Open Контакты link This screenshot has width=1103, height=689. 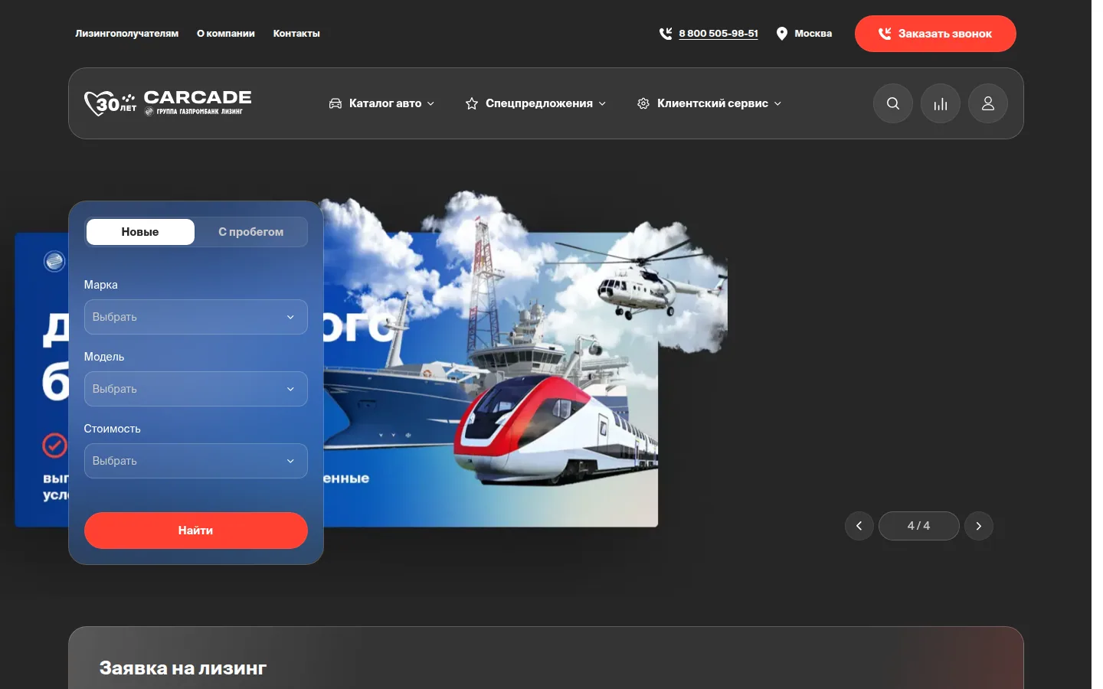[296, 34]
